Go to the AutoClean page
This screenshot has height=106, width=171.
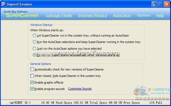click(122, 15)
